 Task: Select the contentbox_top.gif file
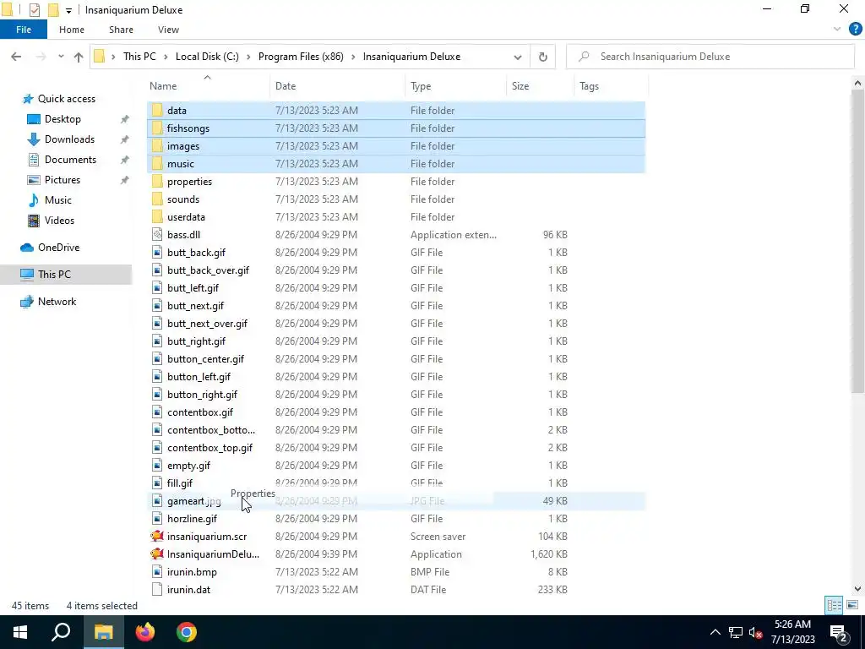click(x=396, y=448)
